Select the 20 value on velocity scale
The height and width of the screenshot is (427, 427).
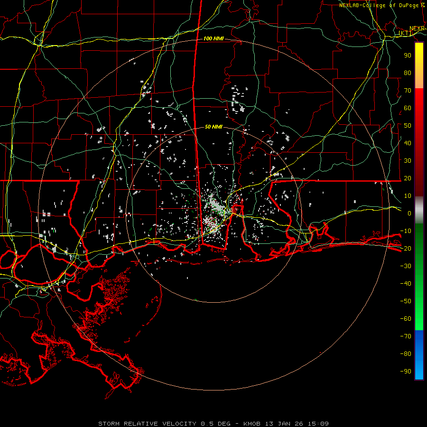pyautogui.click(x=408, y=178)
